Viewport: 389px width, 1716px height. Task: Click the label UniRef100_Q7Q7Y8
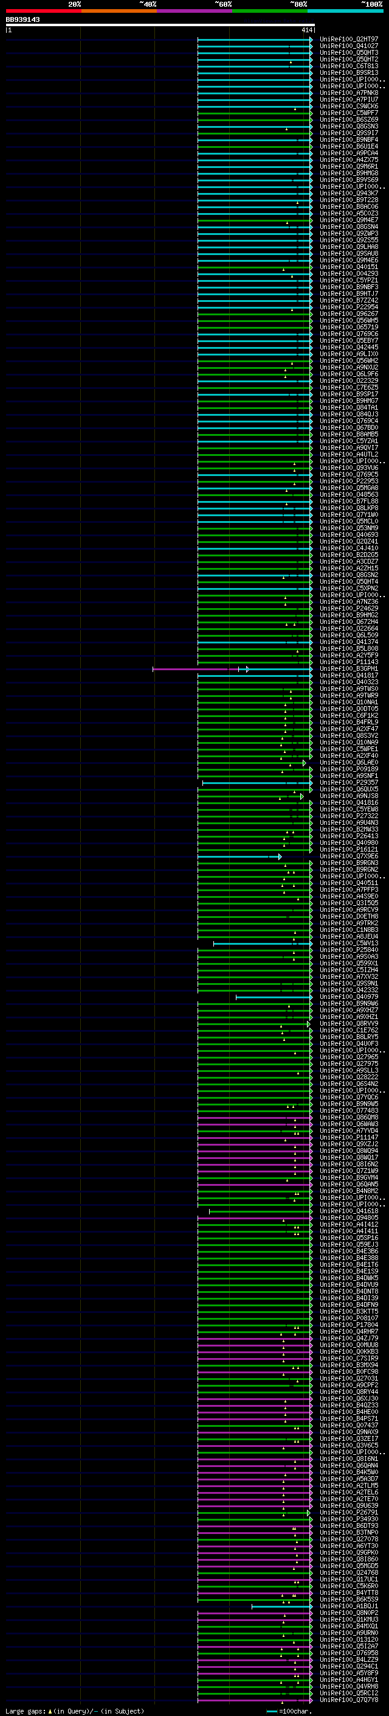coord(348,1700)
